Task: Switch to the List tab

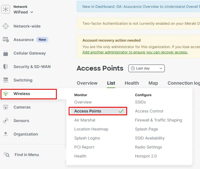Action: pyautogui.click(x=111, y=83)
